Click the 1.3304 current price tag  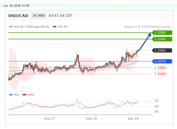point(162,50)
